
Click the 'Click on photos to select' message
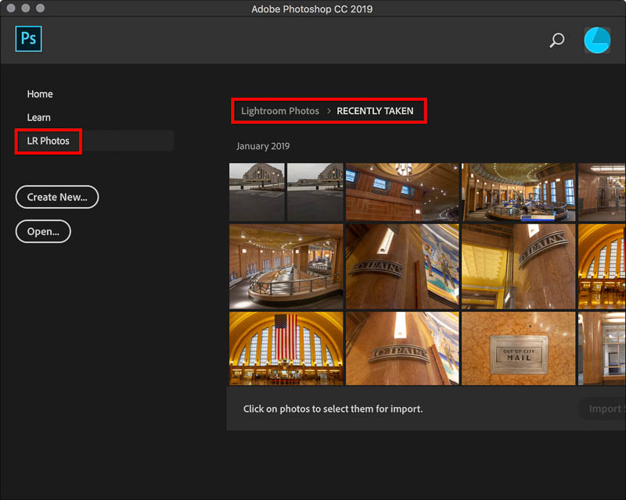click(x=333, y=409)
